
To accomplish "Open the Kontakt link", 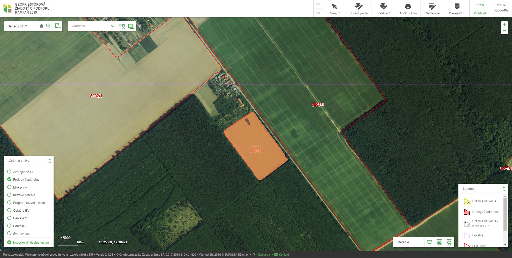I will (284, 255).
